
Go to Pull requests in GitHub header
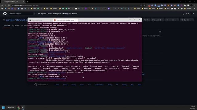tap(42, 14)
